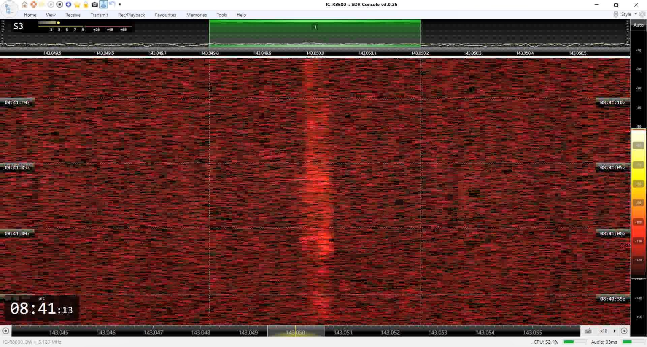Open the application menu round button

pyautogui.click(x=9, y=9)
